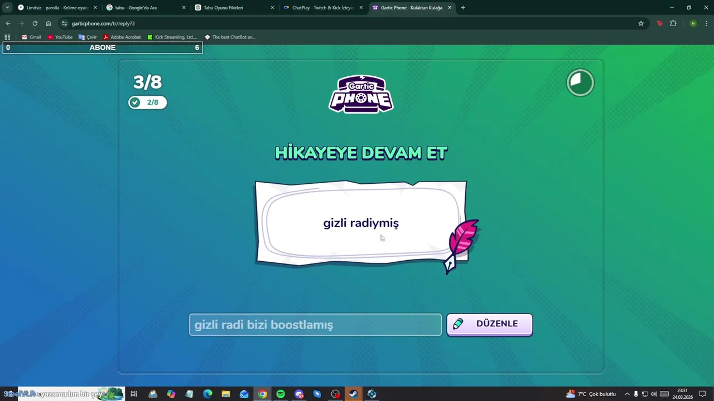Reload the page with the refresh icon
Image resolution: width=714 pixels, height=401 pixels.
point(35,23)
